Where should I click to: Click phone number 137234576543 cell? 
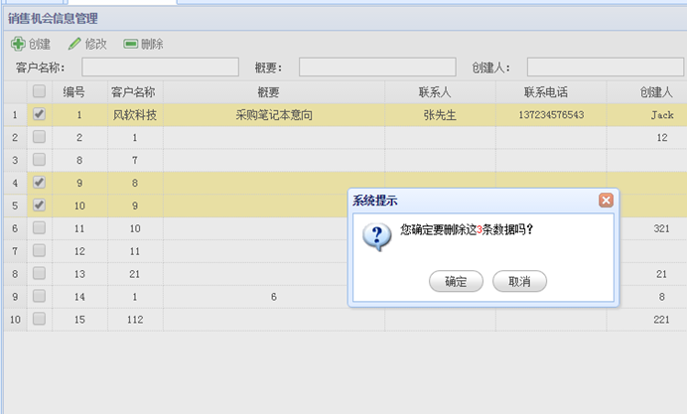(x=551, y=115)
